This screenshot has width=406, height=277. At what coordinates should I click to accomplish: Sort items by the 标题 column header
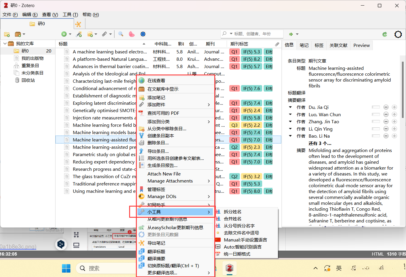click(x=102, y=44)
